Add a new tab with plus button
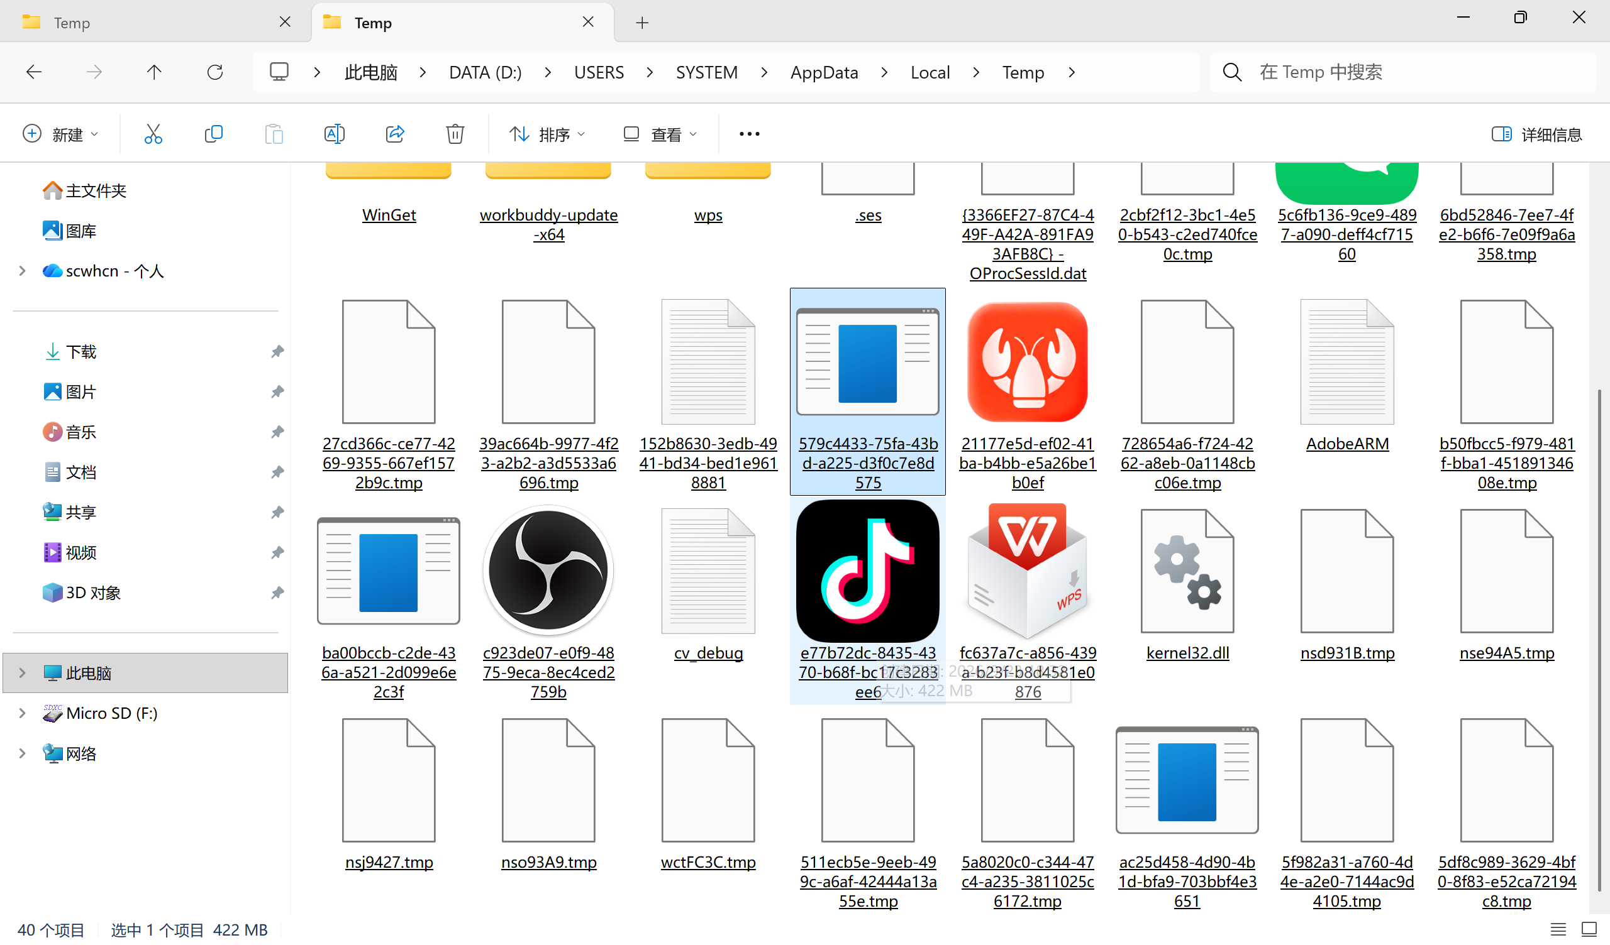Image resolution: width=1610 pixels, height=945 pixels. (x=642, y=23)
